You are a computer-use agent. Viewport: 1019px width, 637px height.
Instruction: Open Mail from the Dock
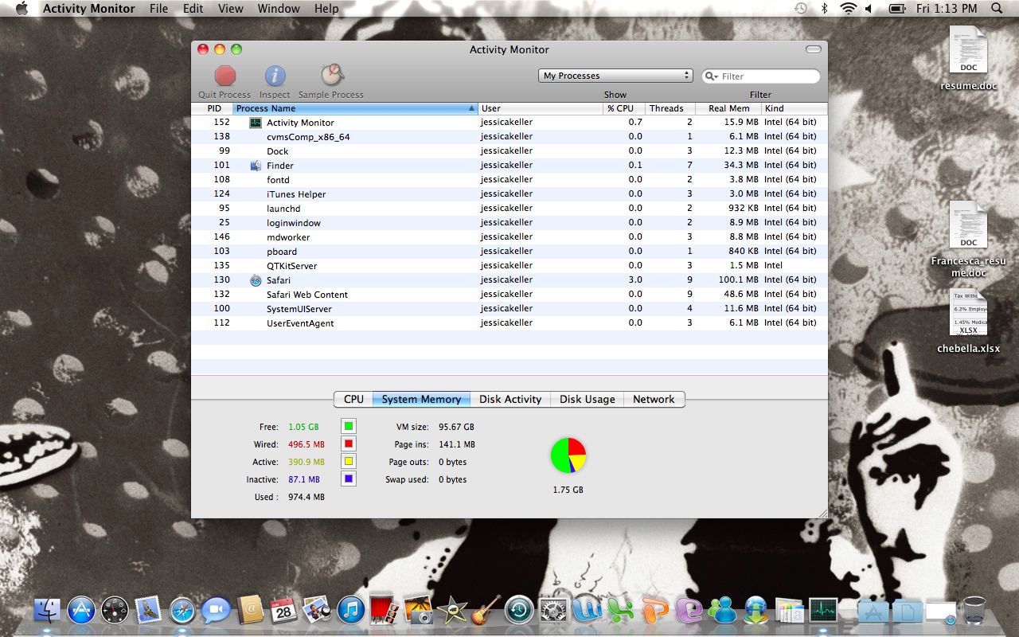point(148,611)
